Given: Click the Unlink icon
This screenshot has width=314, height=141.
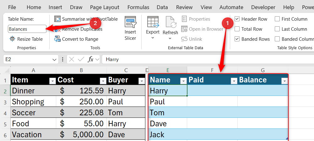Looking at the screenshot, I should (184, 39).
